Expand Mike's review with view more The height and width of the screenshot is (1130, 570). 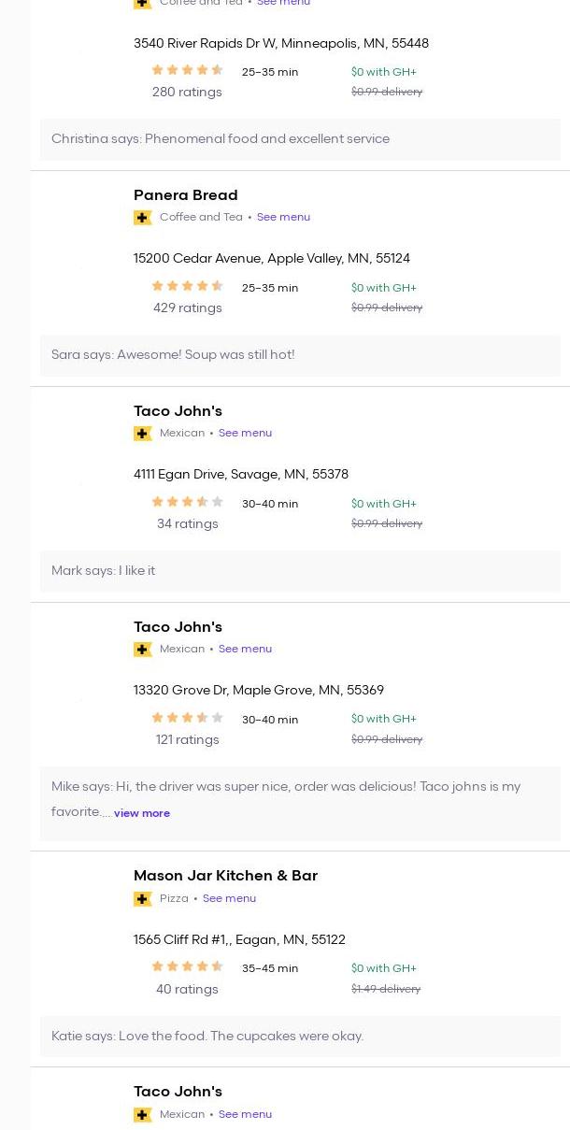tap(142, 813)
